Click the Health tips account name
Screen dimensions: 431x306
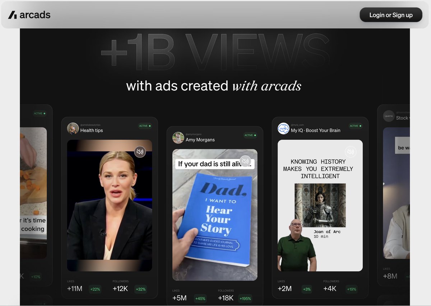click(x=92, y=130)
